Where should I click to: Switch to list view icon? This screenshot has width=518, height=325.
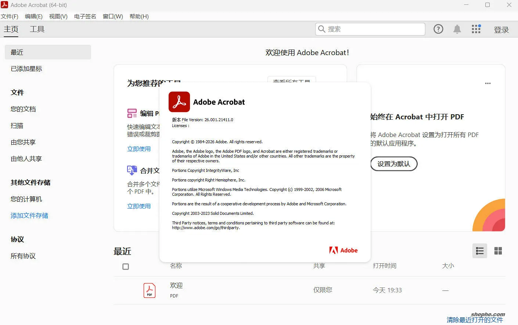pyautogui.click(x=480, y=251)
